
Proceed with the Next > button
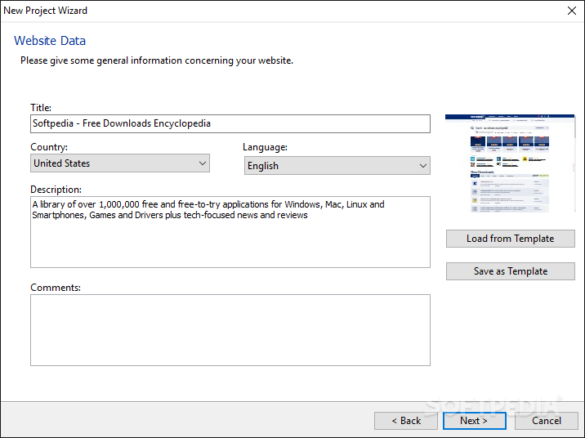(474, 421)
